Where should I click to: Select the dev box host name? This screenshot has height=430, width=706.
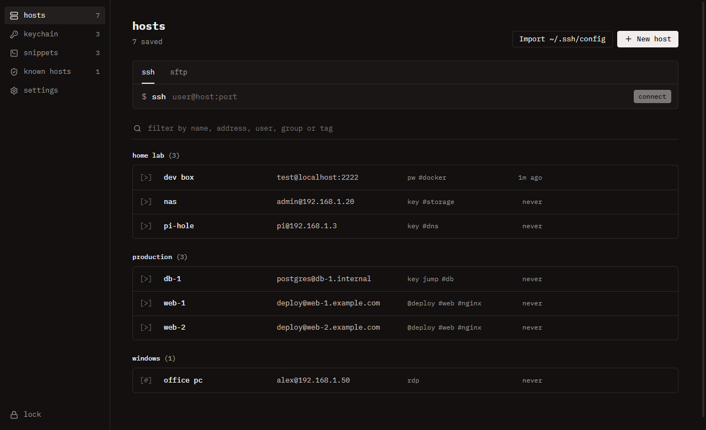coord(179,178)
